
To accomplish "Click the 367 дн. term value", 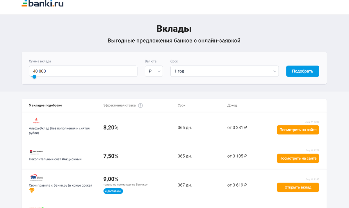I will pyautogui.click(x=185, y=185).
